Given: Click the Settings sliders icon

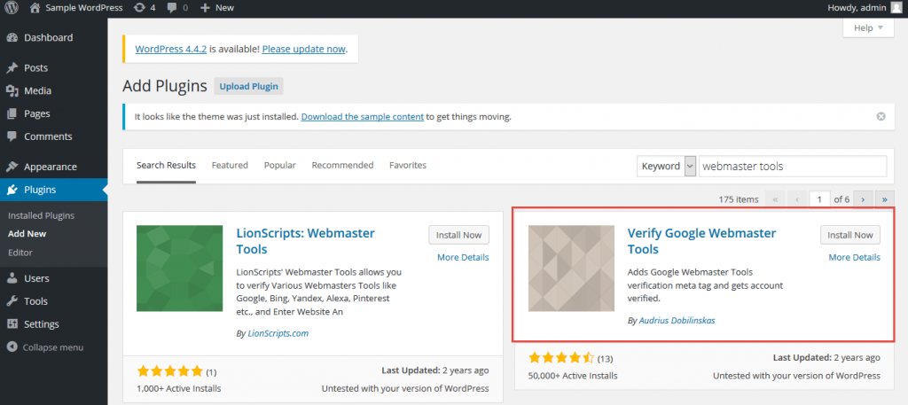Looking at the screenshot, I should tap(12, 324).
